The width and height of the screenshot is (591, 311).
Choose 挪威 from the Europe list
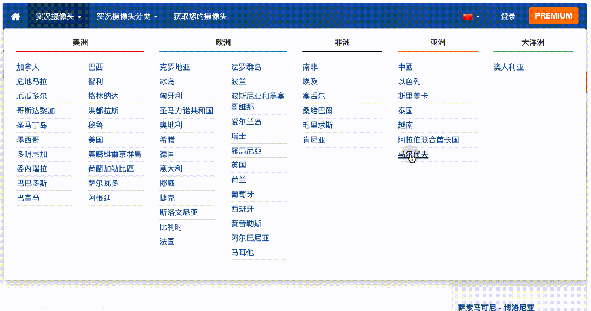[167, 183]
